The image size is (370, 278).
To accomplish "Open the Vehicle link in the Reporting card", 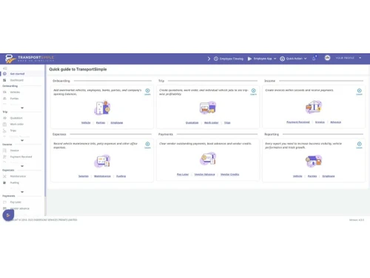I will [297, 176].
